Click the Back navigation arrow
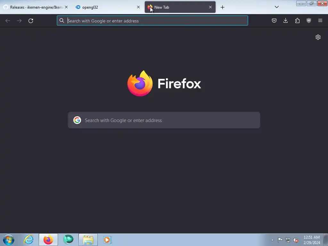This screenshot has height=246, width=328. (x=8, y=21)
